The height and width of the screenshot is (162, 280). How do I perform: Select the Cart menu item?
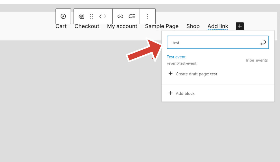61,26
